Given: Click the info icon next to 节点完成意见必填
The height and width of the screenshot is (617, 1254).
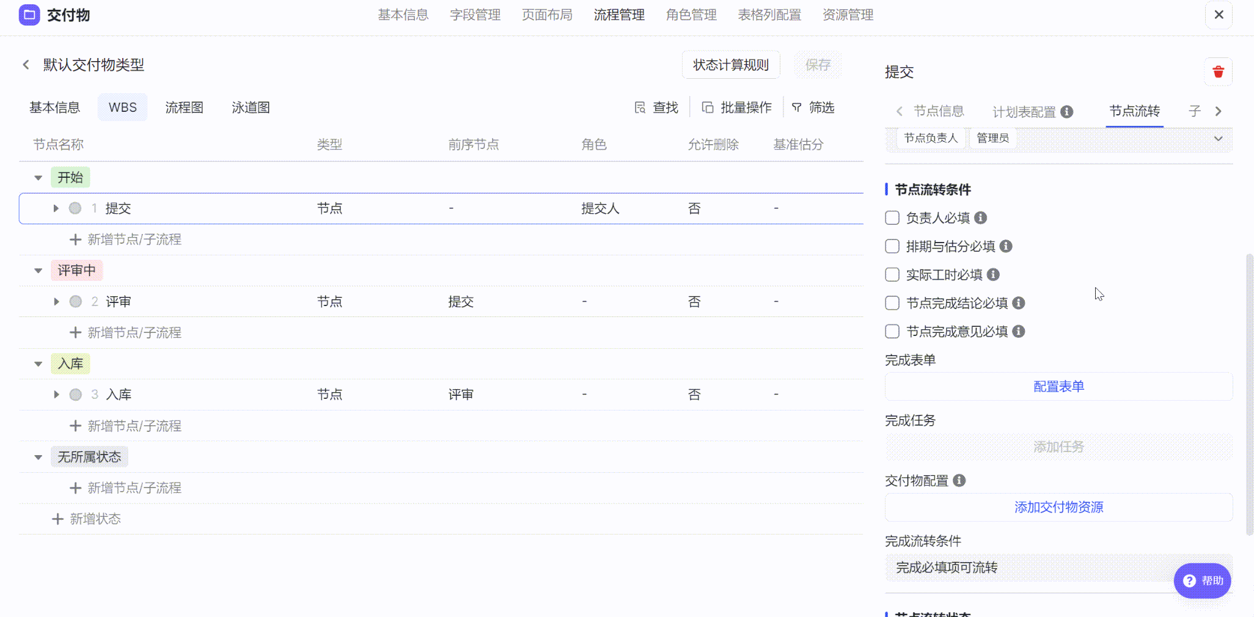Looking at the screenshot, I should 1019,331.
